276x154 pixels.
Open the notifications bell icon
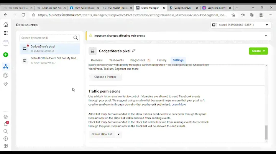coord(6,124)
